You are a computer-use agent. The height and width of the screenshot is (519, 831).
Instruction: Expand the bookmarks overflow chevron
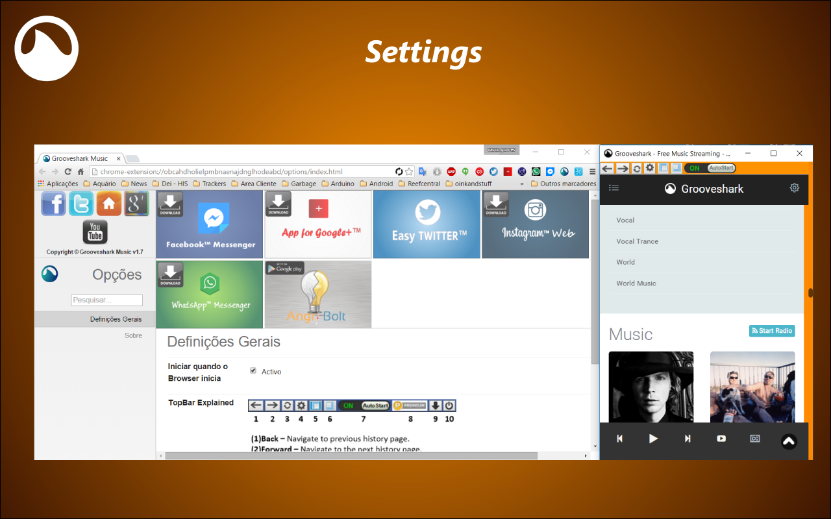pyautogui.click(x=522, y=184)
